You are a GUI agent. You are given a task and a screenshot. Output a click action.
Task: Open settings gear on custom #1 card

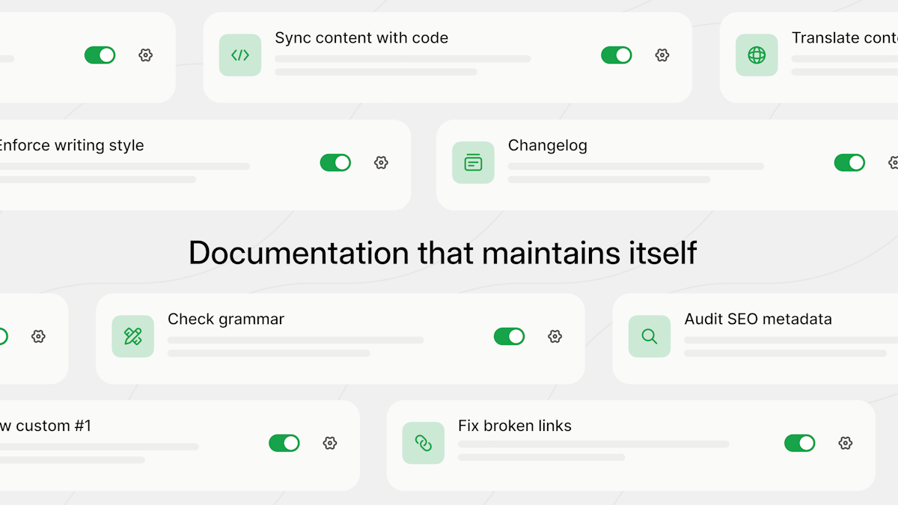tap(330, 443)
